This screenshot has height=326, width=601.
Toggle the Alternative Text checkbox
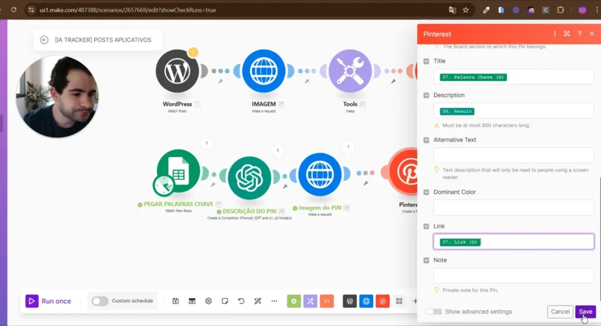tap(426, 140)
